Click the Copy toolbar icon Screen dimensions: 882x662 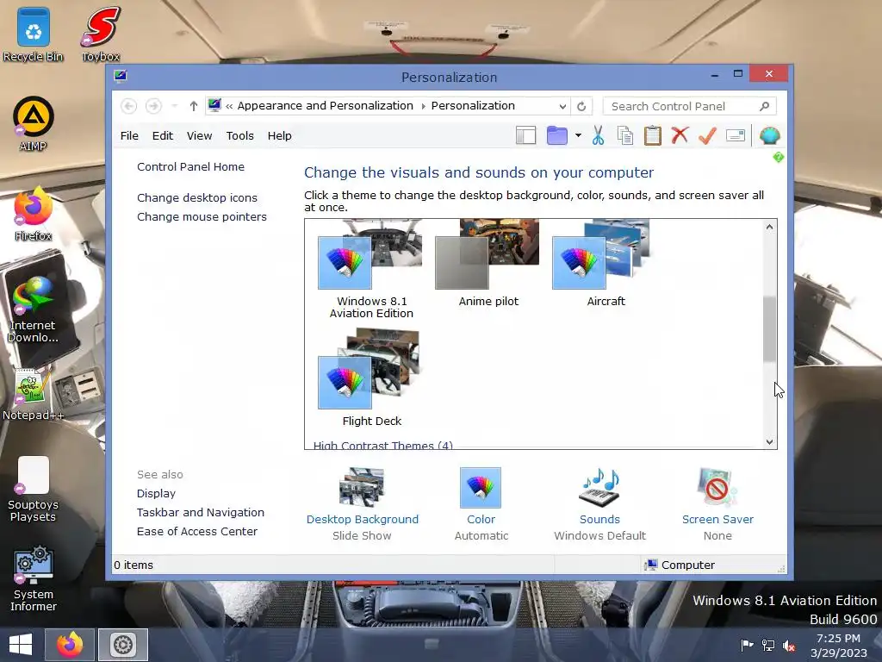click(625, 135)
